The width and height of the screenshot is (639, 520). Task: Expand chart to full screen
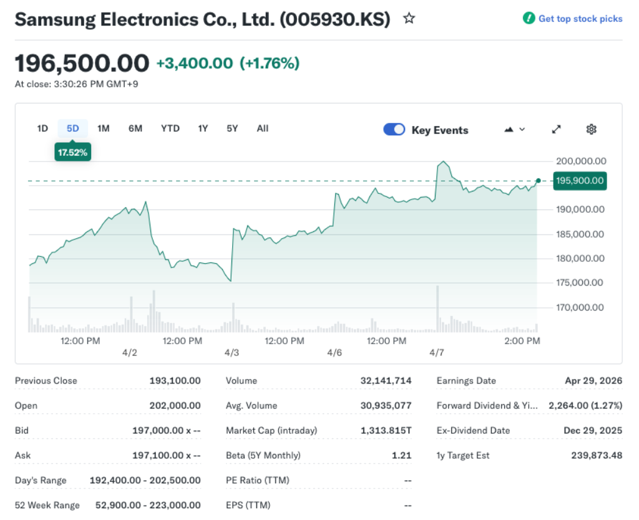pos(556,130)
